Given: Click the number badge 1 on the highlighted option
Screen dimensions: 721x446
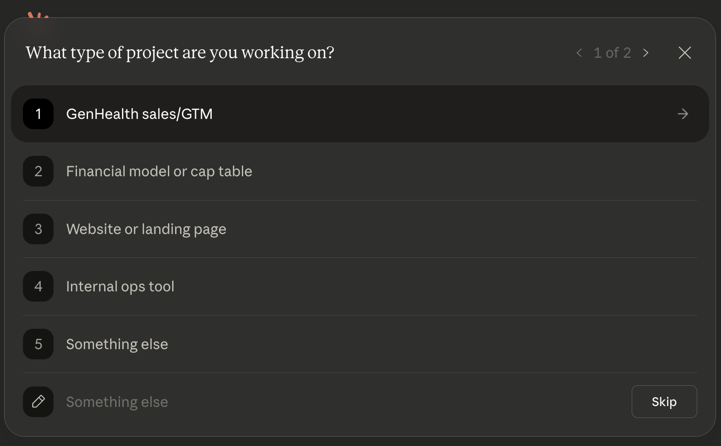Looking at the screenshot, I should (x=38, y=114).
